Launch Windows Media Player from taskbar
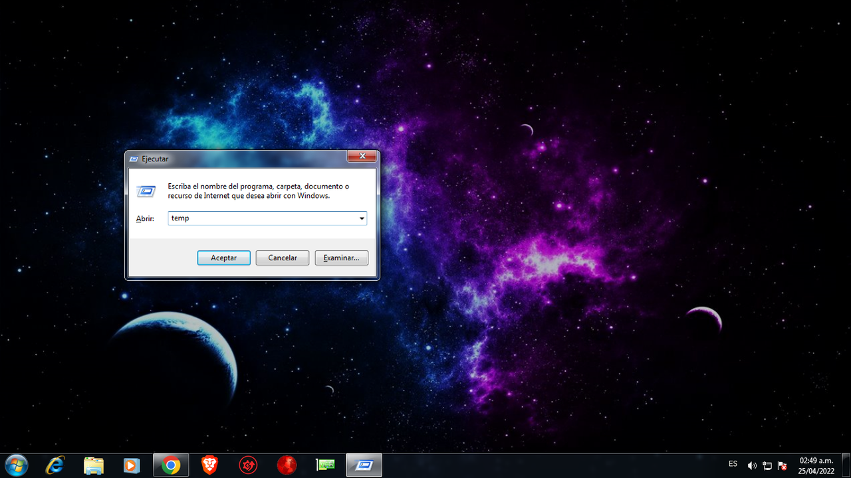The width and height of the screenshot is (851, 478). pos(132,465)
